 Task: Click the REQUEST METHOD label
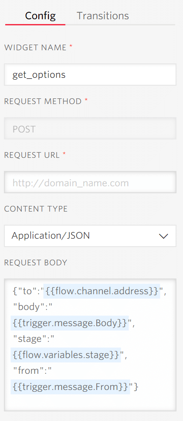click(43, 101)
